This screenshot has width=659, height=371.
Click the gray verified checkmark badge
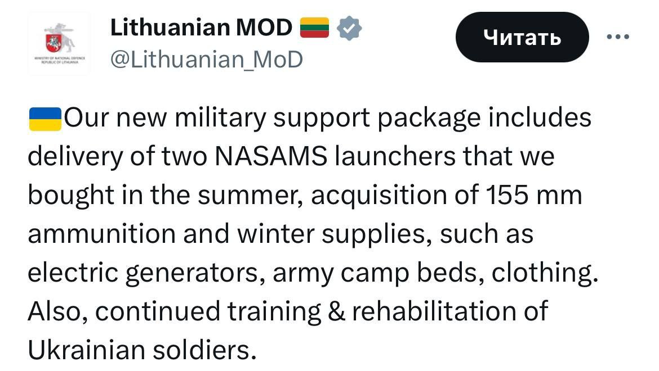[349, 28]
